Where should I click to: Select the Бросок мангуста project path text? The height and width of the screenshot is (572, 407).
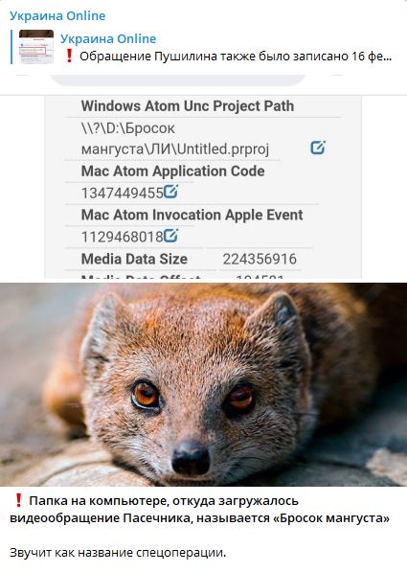[175, 139]
